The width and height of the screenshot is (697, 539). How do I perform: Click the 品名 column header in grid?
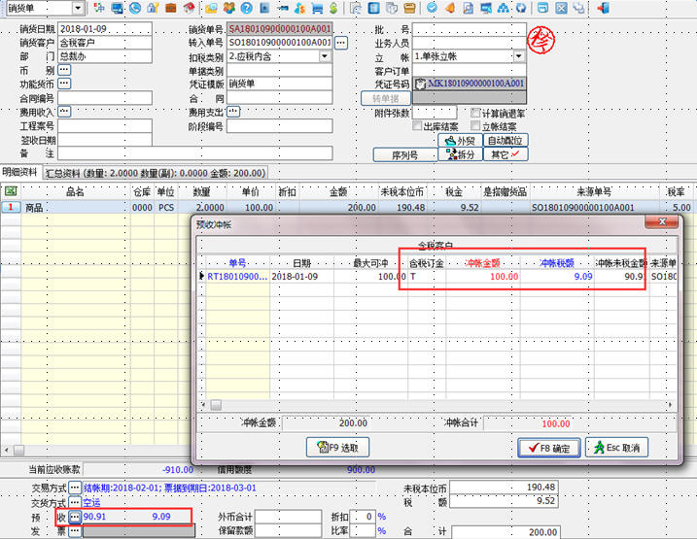75,191
